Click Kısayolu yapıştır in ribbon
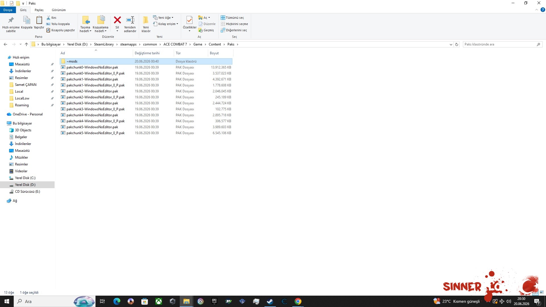Screen dimensions: 546x307 61,30
